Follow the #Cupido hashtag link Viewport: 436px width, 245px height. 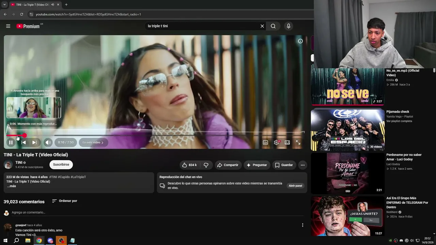coord(64,177)
